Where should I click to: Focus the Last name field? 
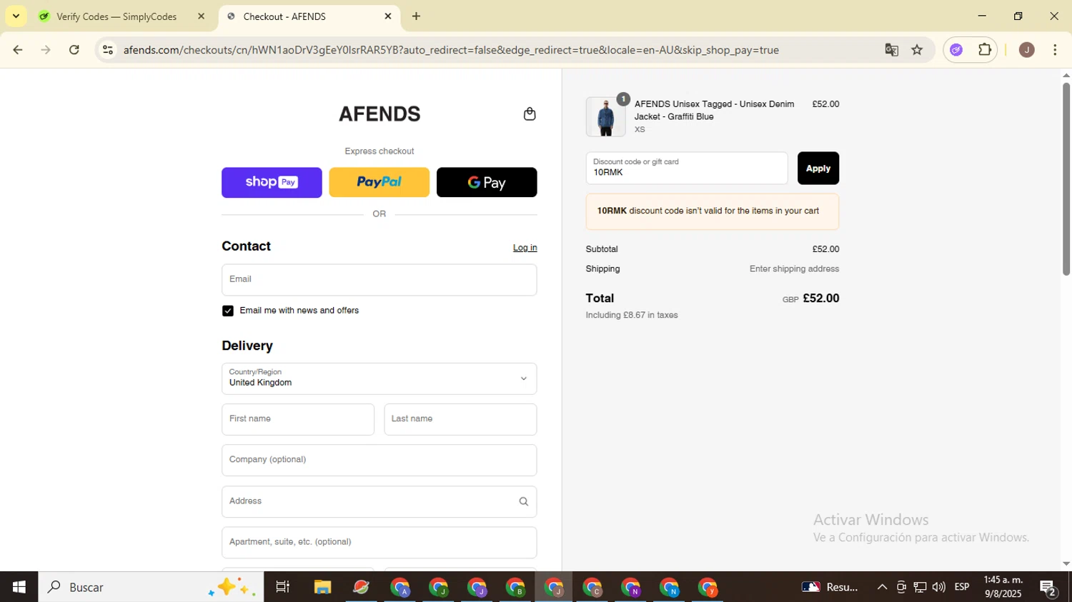460,419
